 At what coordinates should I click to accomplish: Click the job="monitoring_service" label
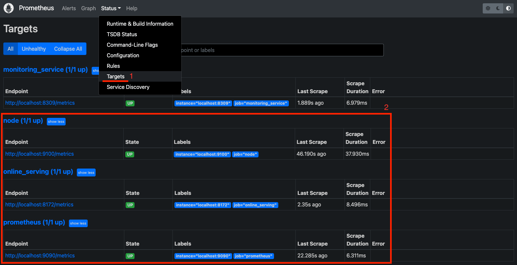(261, 103)
